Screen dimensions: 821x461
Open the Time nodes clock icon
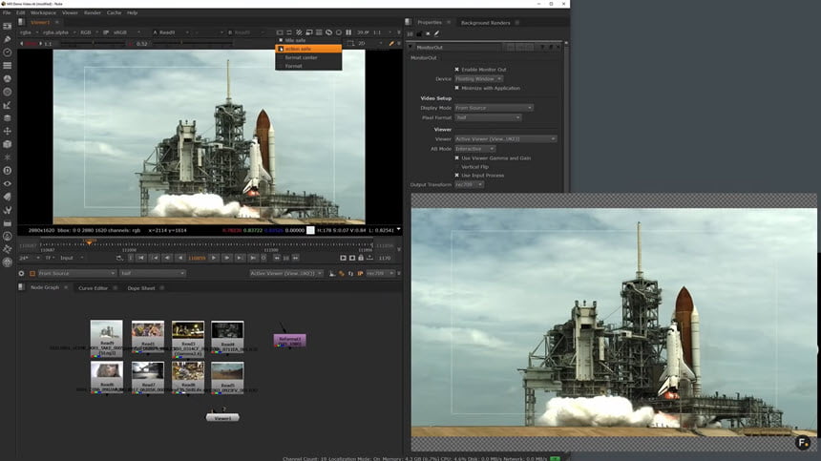click(x=8, y=52)
